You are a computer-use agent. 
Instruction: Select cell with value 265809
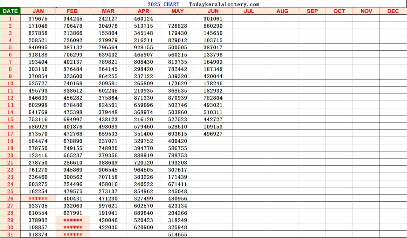pos(143,83)
